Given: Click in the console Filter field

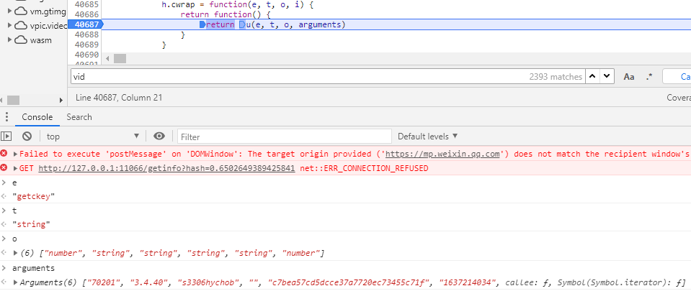Looking at the screenshot, I should (284, 136).
